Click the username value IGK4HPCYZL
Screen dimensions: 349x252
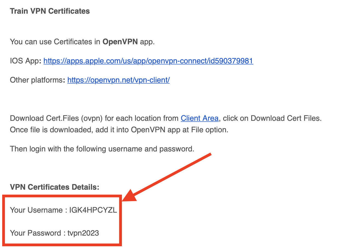coord(93,210)
